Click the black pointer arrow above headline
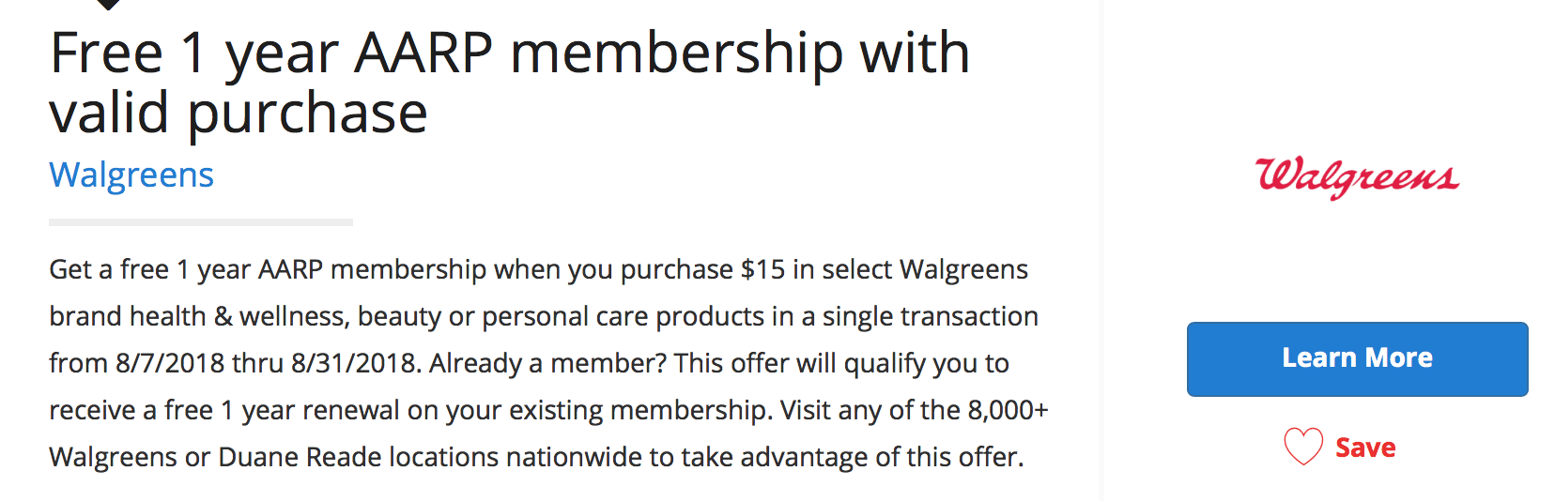The width and height of the screenshot is (1555, 501). 109,4
